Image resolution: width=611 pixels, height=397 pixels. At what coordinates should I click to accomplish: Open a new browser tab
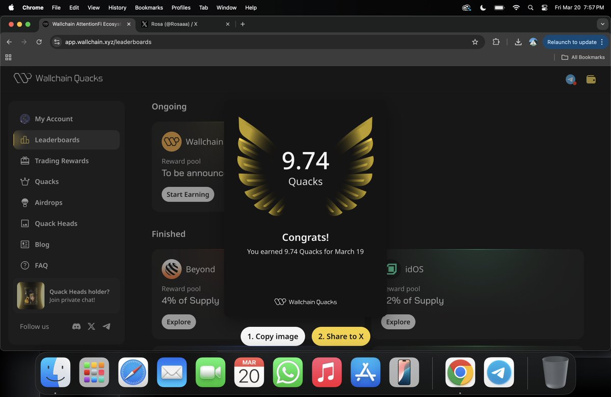click(243, 24)
